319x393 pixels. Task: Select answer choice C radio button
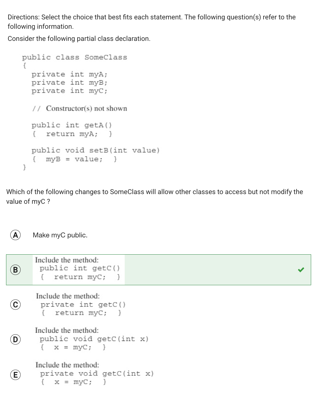(x=15, y=304)
